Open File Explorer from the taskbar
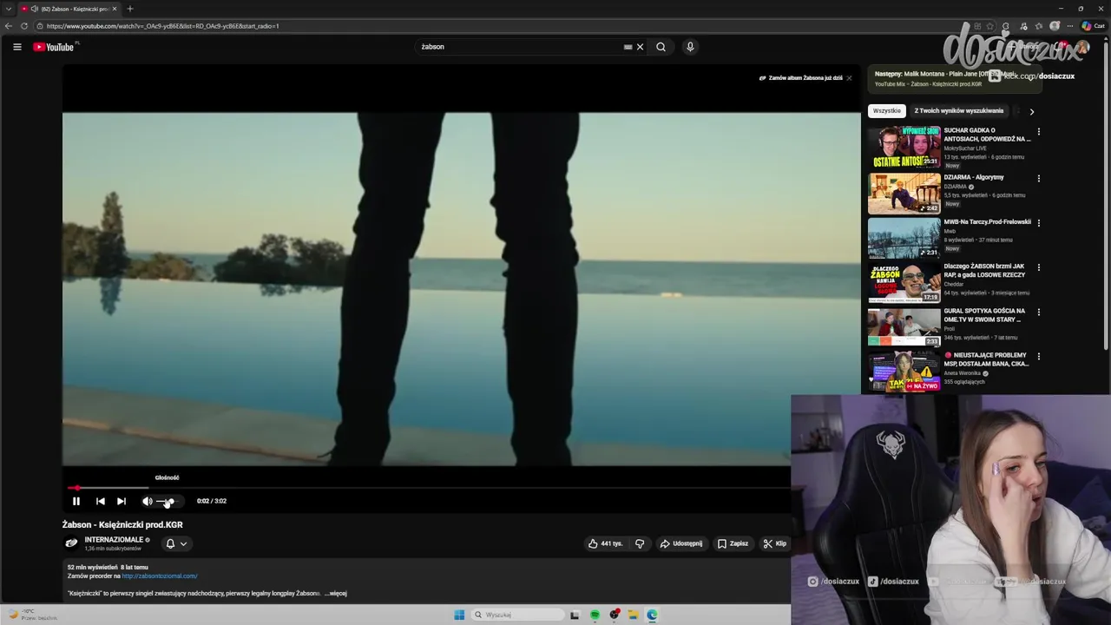 click(634, 615)
